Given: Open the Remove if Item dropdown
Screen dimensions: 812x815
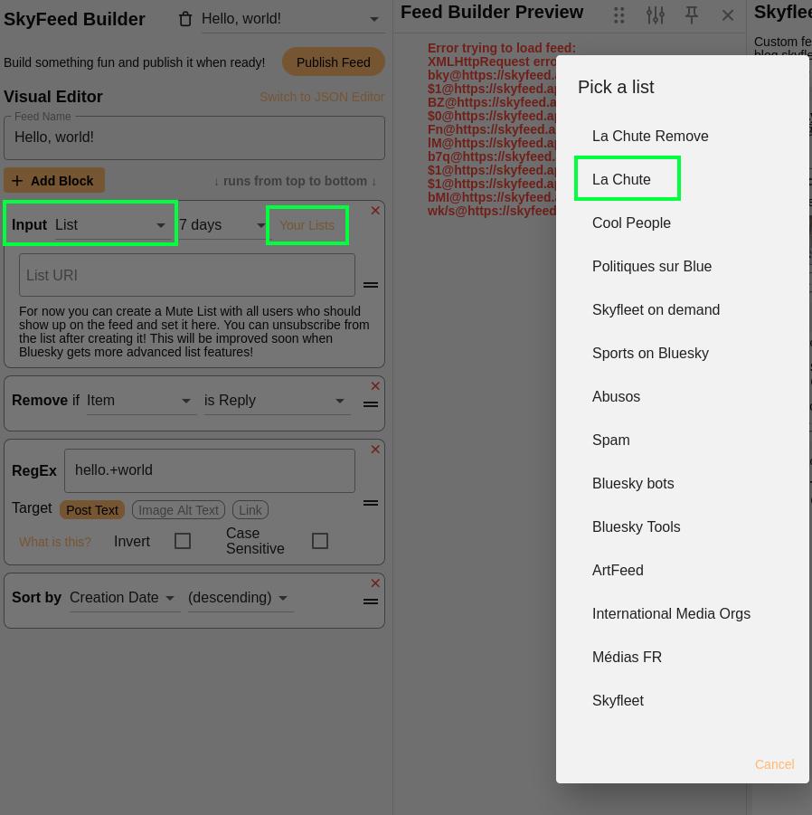Looking at the screenshot, I should pos(141,401).
